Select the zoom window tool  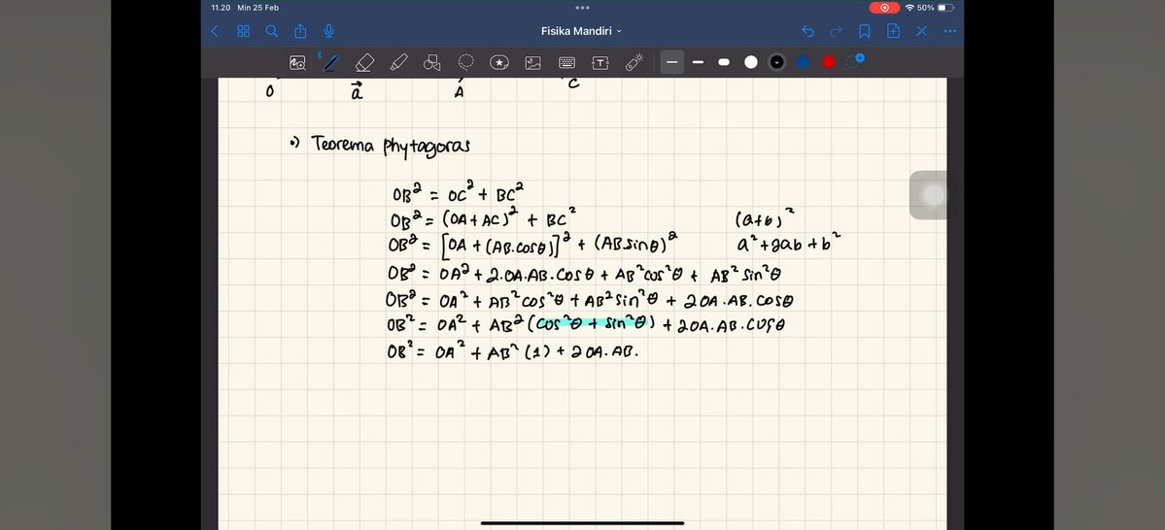pyautogui.click(x=297, y=63)
